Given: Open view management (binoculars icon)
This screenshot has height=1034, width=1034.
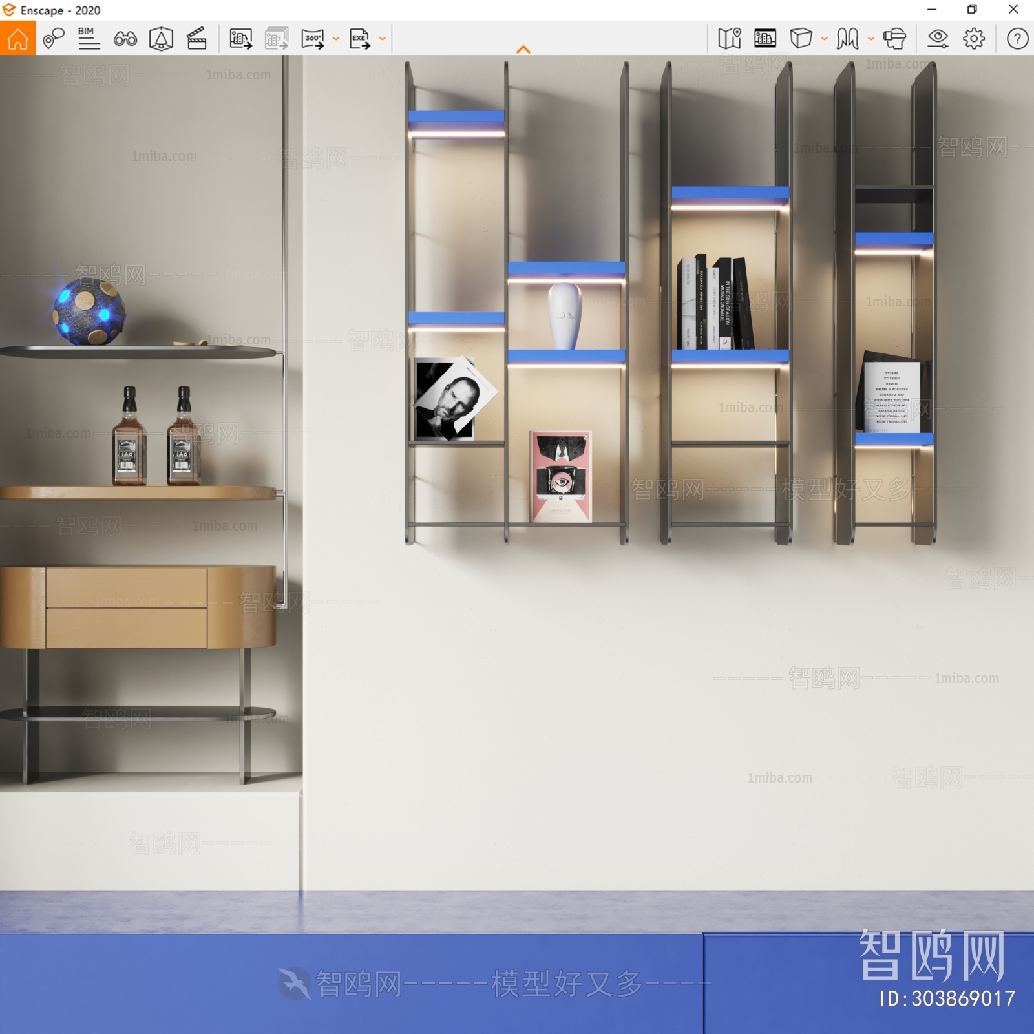Looking at the screenshot, I should 125,39.
